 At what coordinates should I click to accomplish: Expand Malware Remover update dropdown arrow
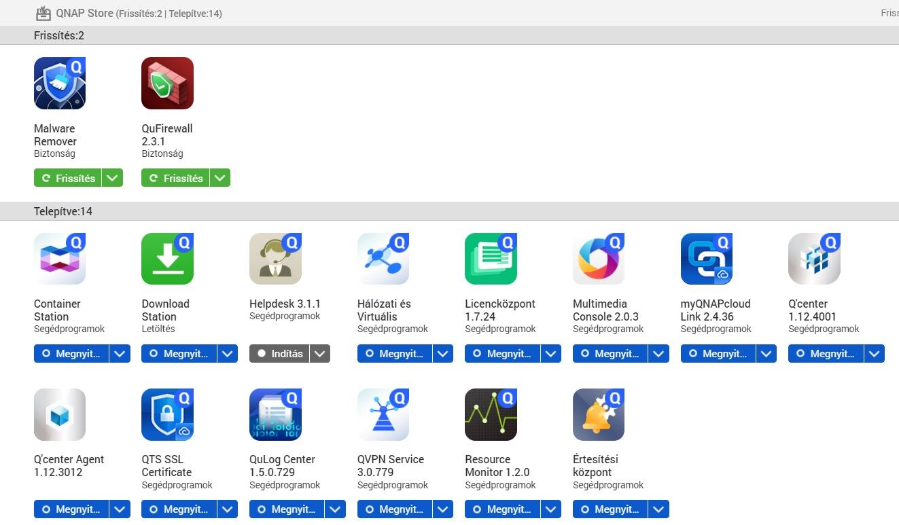coord(113,178)
